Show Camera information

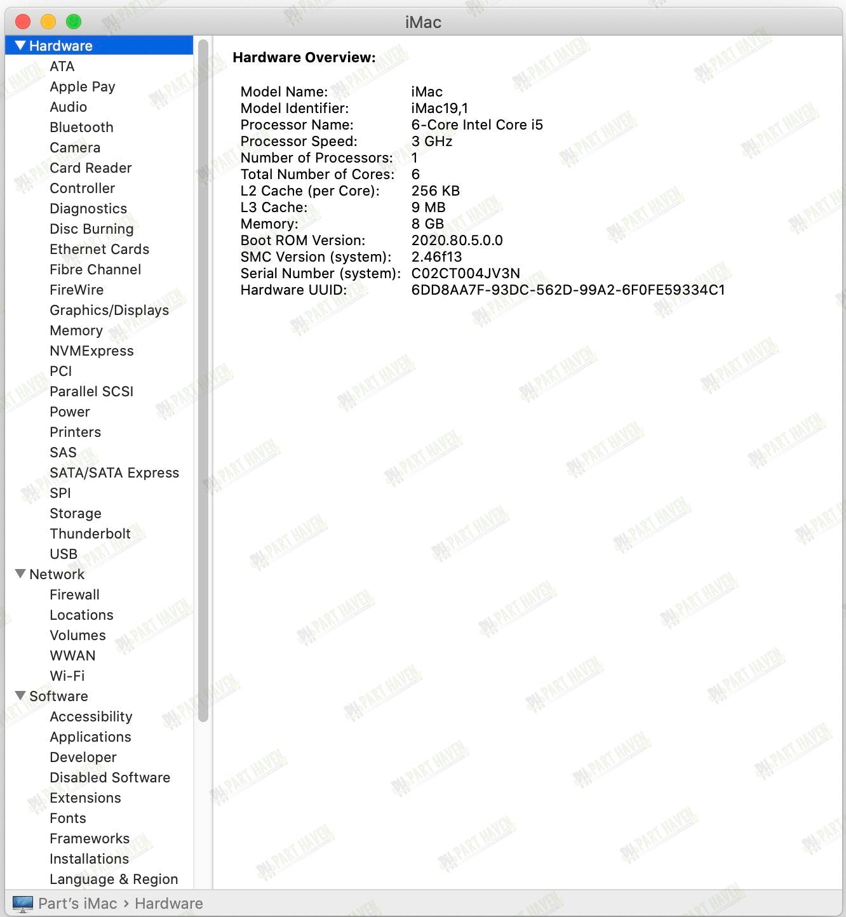tap(75, 147)
